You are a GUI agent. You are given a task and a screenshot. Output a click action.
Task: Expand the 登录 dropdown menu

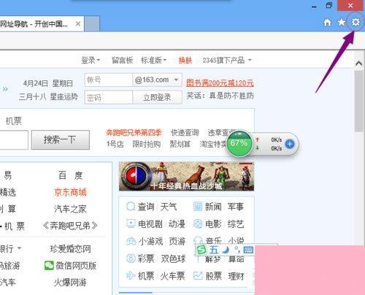pyautogui.click(x=91, y=60)
